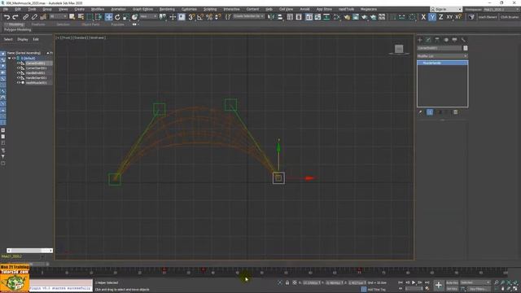Toggle the Spinner Snap icon

217,17
